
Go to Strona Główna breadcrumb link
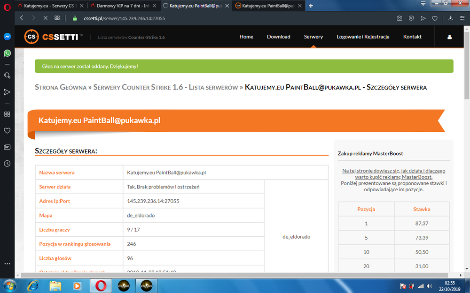[61, 87]
